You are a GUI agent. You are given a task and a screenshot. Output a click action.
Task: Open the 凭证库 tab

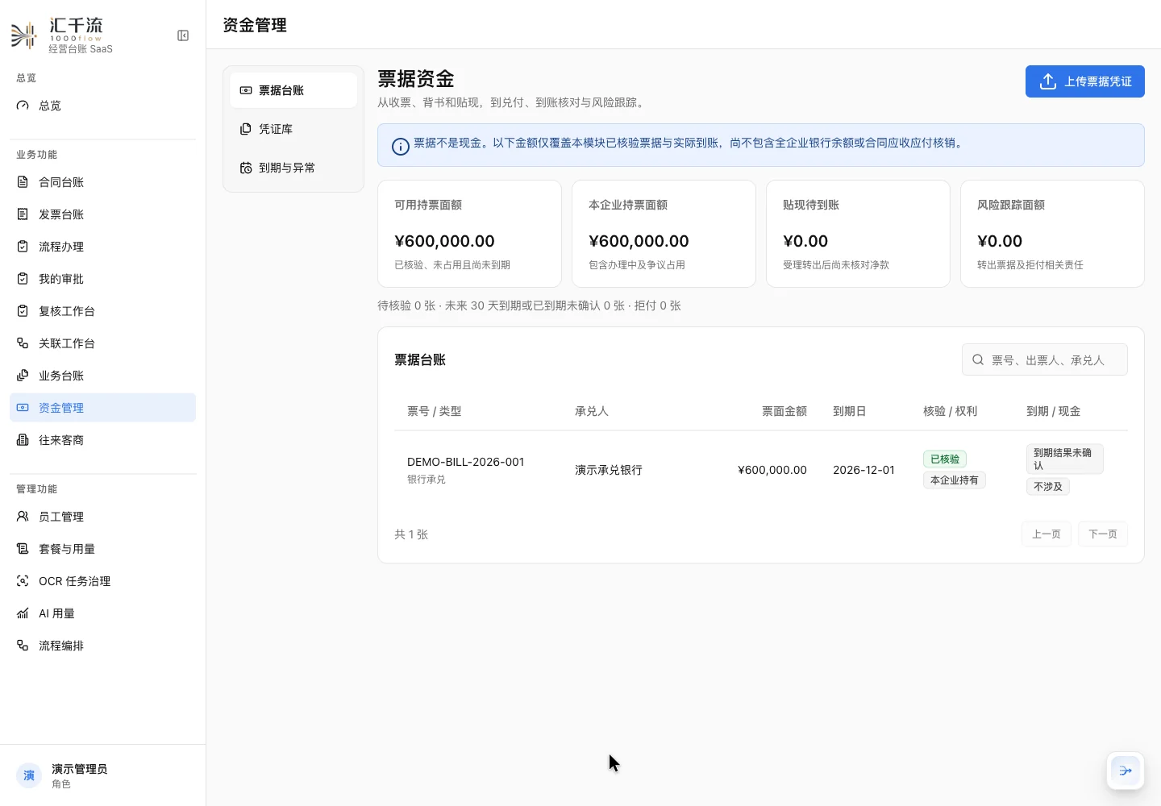pos(293,129)
